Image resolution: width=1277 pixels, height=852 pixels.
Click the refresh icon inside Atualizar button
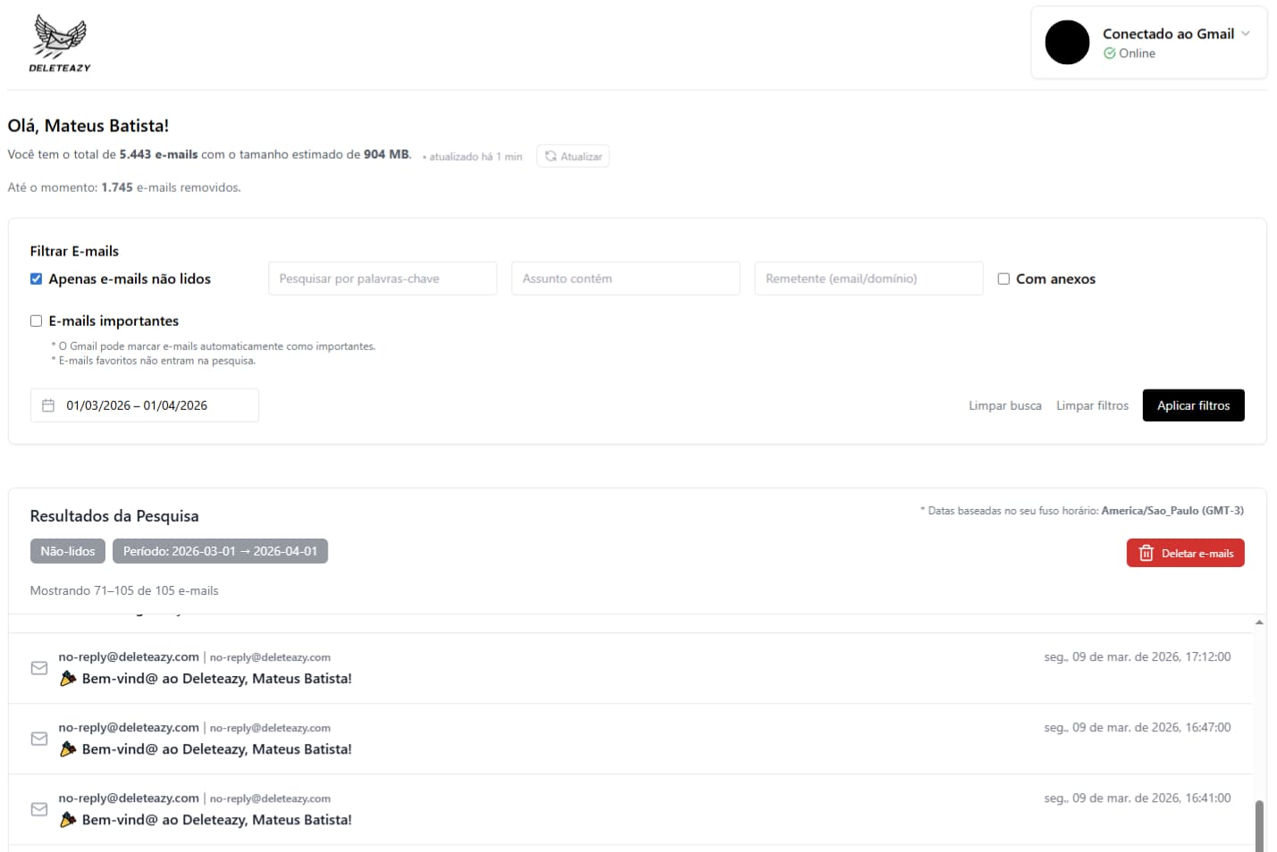(x=552, y=155)
